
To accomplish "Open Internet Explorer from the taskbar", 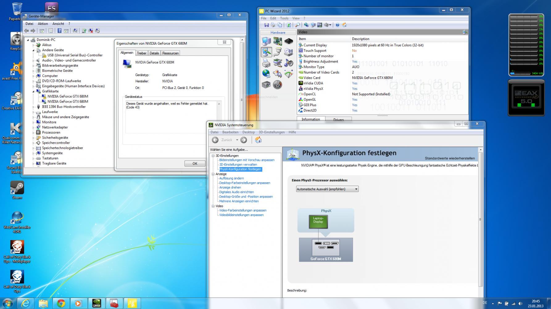I will (26, 303).
